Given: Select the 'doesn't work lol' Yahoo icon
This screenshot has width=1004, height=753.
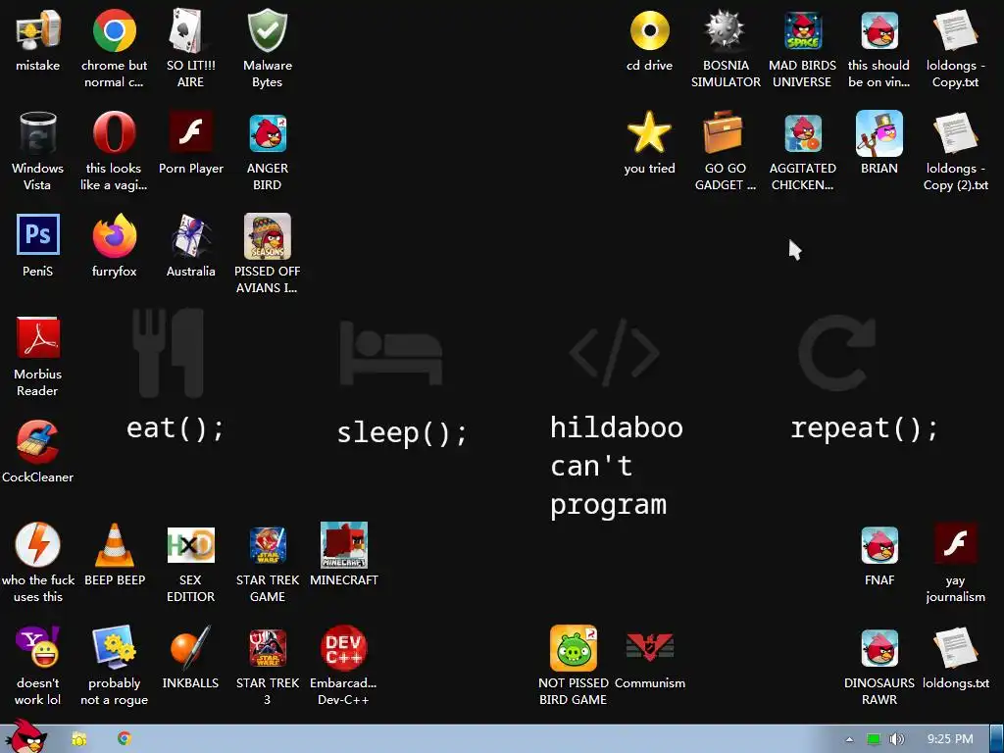Looking at the screenshot, I should [x=38, y=647].
